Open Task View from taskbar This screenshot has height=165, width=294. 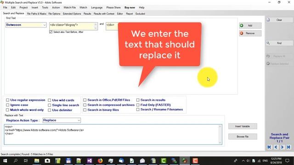coord(26,161)
